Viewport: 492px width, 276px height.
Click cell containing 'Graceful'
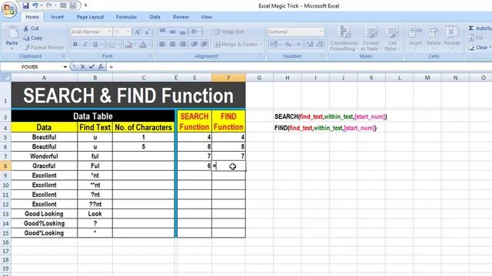coord(44,166)
